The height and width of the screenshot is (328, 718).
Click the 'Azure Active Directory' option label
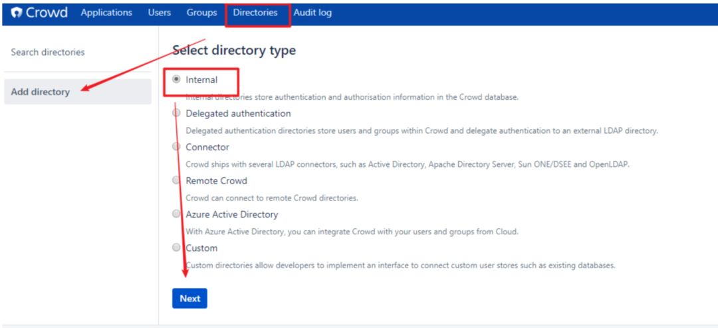tap(232, 214)
